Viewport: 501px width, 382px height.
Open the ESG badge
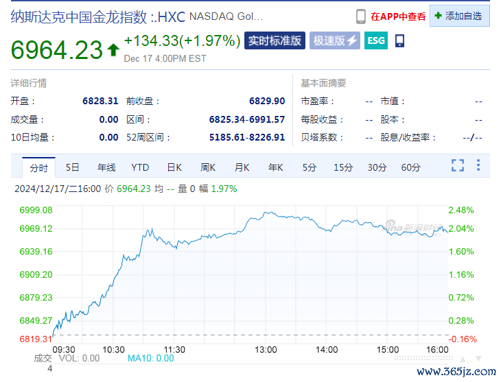376,40
